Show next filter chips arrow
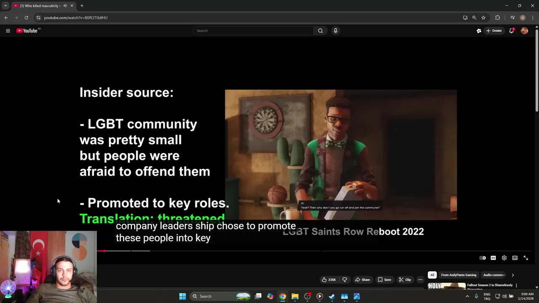This screenshot has height=303, width=539. point(512,275)
